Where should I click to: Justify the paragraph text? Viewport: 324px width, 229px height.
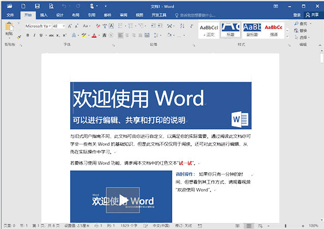[x=140, y=35]
